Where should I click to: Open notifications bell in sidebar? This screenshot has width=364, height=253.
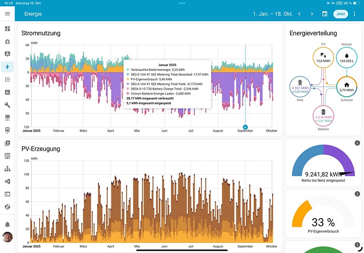click(7, 224)
